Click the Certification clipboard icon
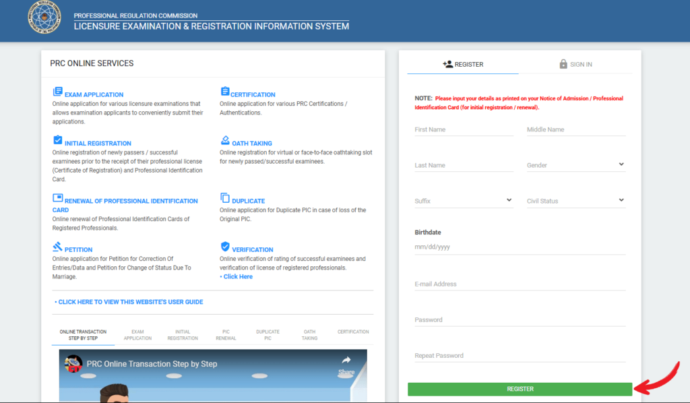 click(x=225, y=91)
